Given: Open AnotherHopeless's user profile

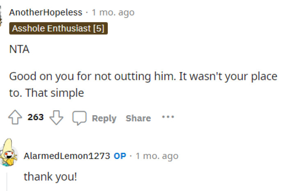Looking at the screenshot, I should 46,13.
